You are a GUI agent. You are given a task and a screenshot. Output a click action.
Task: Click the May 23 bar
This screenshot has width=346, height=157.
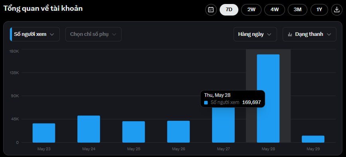tap(44, 133)
